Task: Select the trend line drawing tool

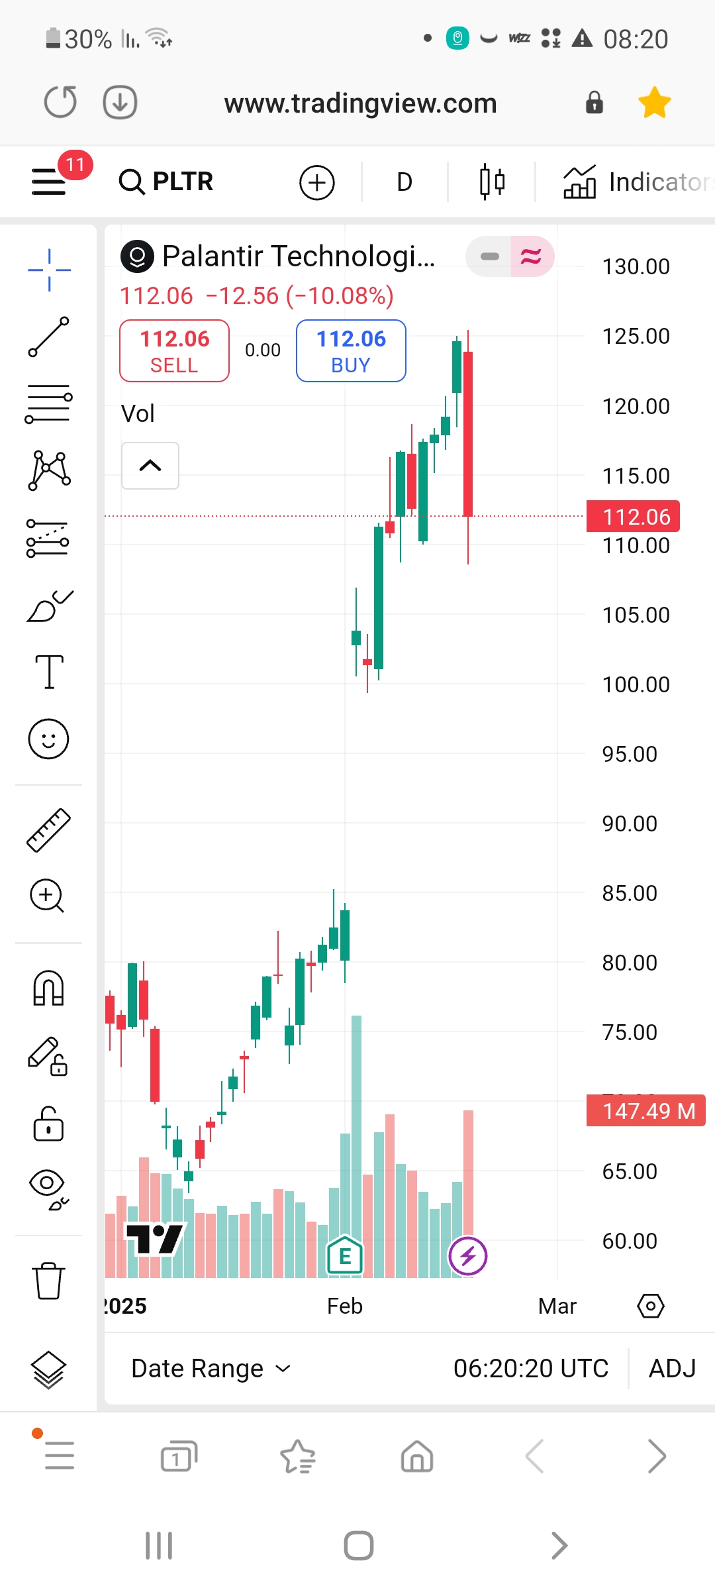Action: click(49, 337)
